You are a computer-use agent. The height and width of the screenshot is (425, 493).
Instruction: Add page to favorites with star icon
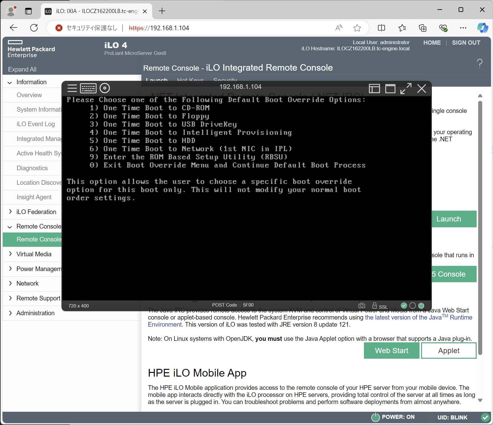coord(357,28)
